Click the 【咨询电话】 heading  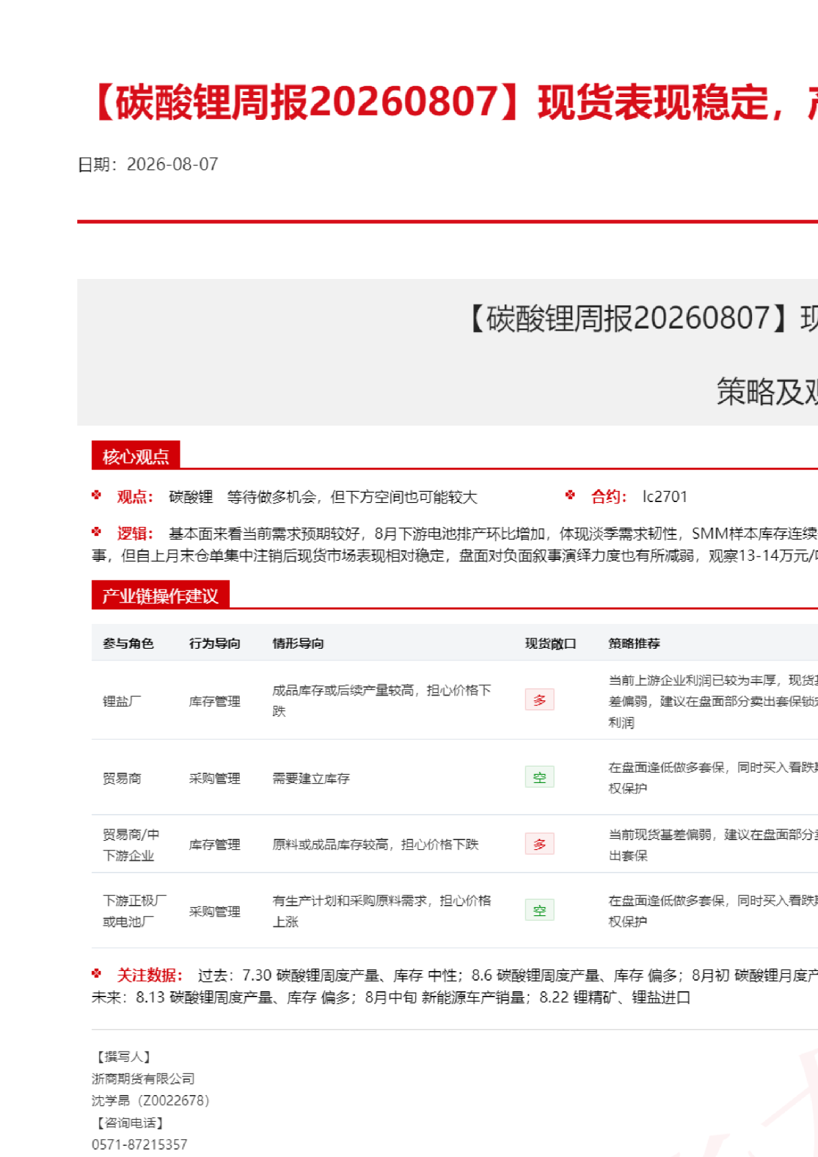pos(129,1123)
